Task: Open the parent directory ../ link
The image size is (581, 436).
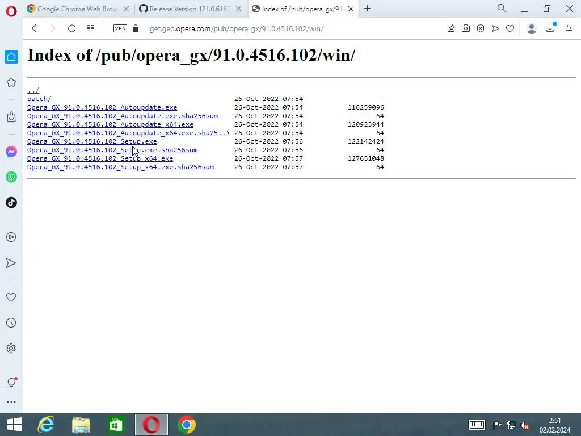Action: pos(33,90)
